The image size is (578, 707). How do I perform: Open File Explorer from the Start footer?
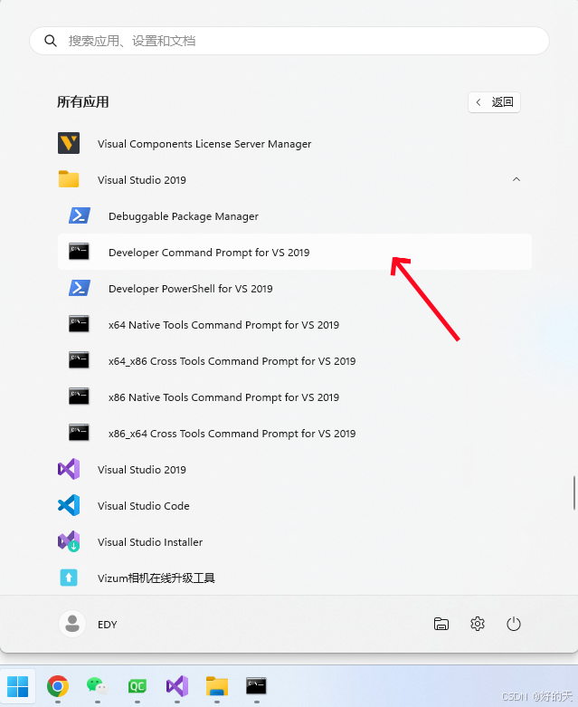click(441, 624)
